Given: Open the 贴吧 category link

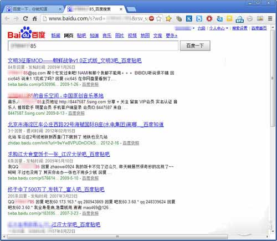Looking at the screenshot, I should pos(81,35).
